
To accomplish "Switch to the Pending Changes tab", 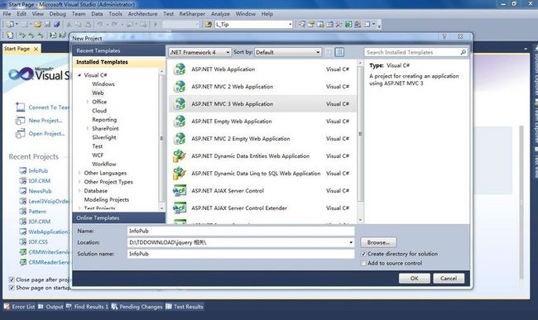I will point(137,307).
